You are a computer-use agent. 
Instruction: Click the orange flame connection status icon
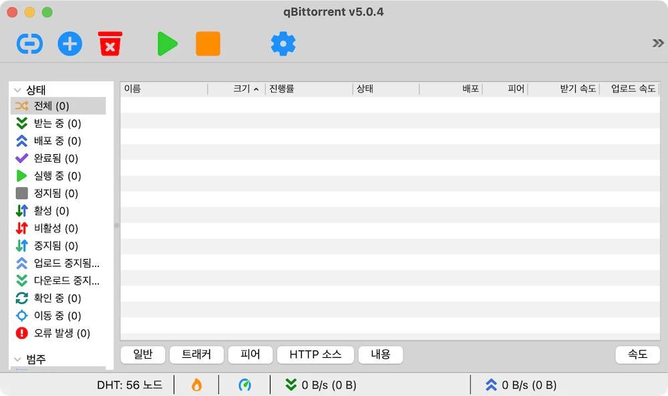(x=196, y=385)
